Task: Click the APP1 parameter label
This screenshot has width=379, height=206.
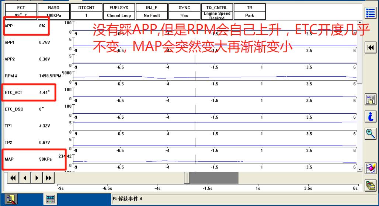Action: (x=10, y=42)
